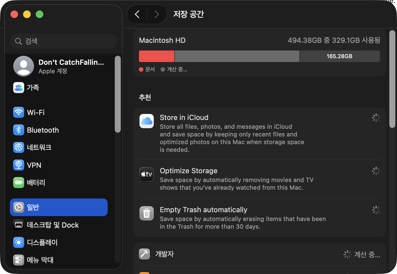Select the 디스플레이 sun icon
Viewport: 397px width, 274px height.
[19, 242]
